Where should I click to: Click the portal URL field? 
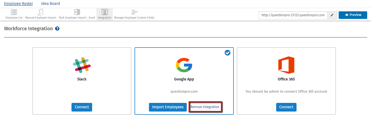tap(293, 15)
